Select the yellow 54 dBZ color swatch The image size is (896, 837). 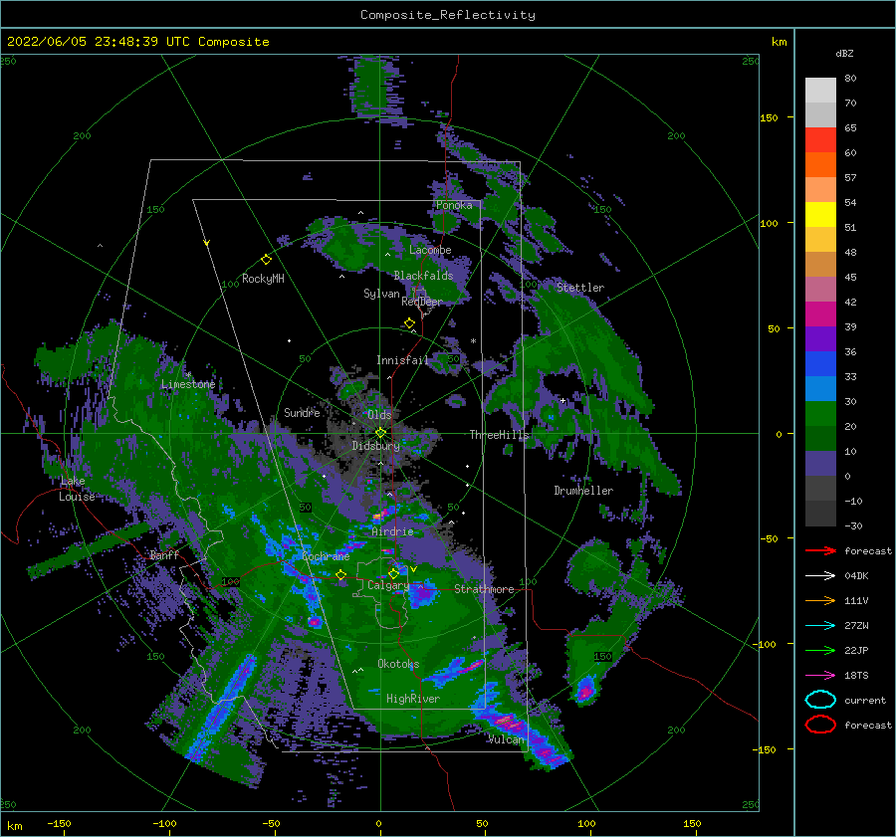click(x=820, y=214)
